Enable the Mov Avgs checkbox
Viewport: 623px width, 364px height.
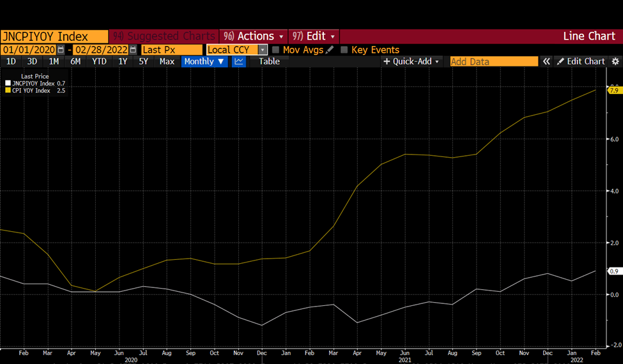pos(276,50)
